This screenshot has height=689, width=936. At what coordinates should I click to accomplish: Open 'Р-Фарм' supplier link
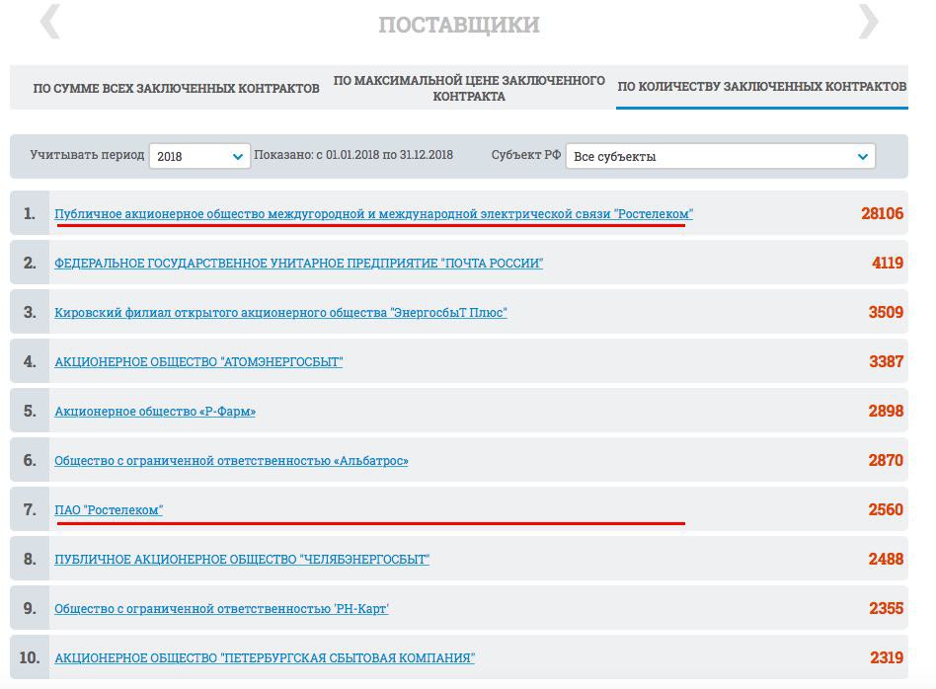click(x=155, y=412)
